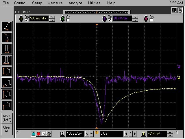This screenshot has height=139, width=185.
Task: Click the 1.00 MSa/s sample rate text
Action: tap(23, 12)
